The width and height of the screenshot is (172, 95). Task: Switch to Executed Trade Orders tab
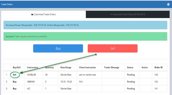click(x=128, y=14)
